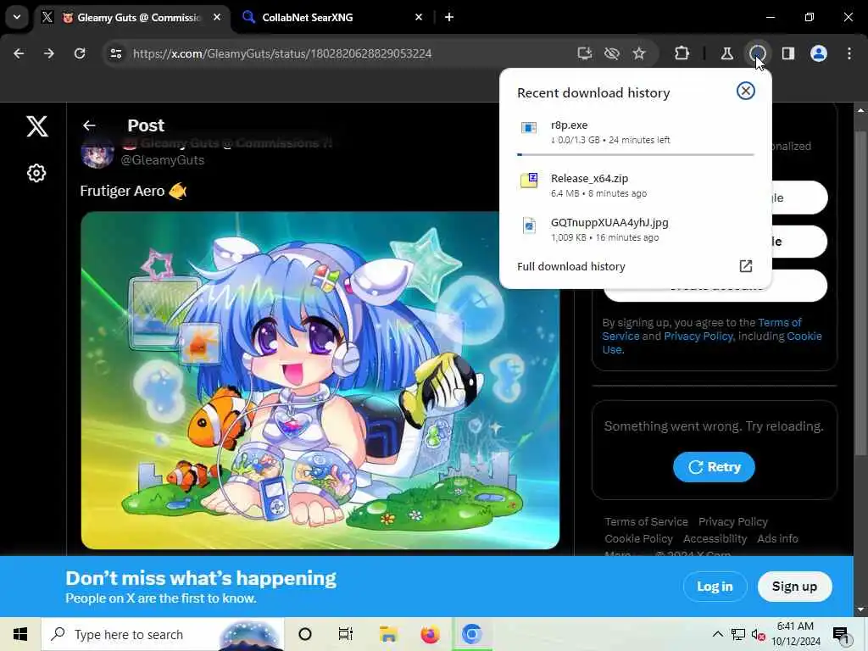
Task: Switch to the Gleamy Guts X tab
Action: point(131,18)
